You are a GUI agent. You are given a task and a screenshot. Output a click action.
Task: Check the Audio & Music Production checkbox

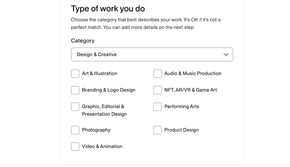[x=157, y=74]
